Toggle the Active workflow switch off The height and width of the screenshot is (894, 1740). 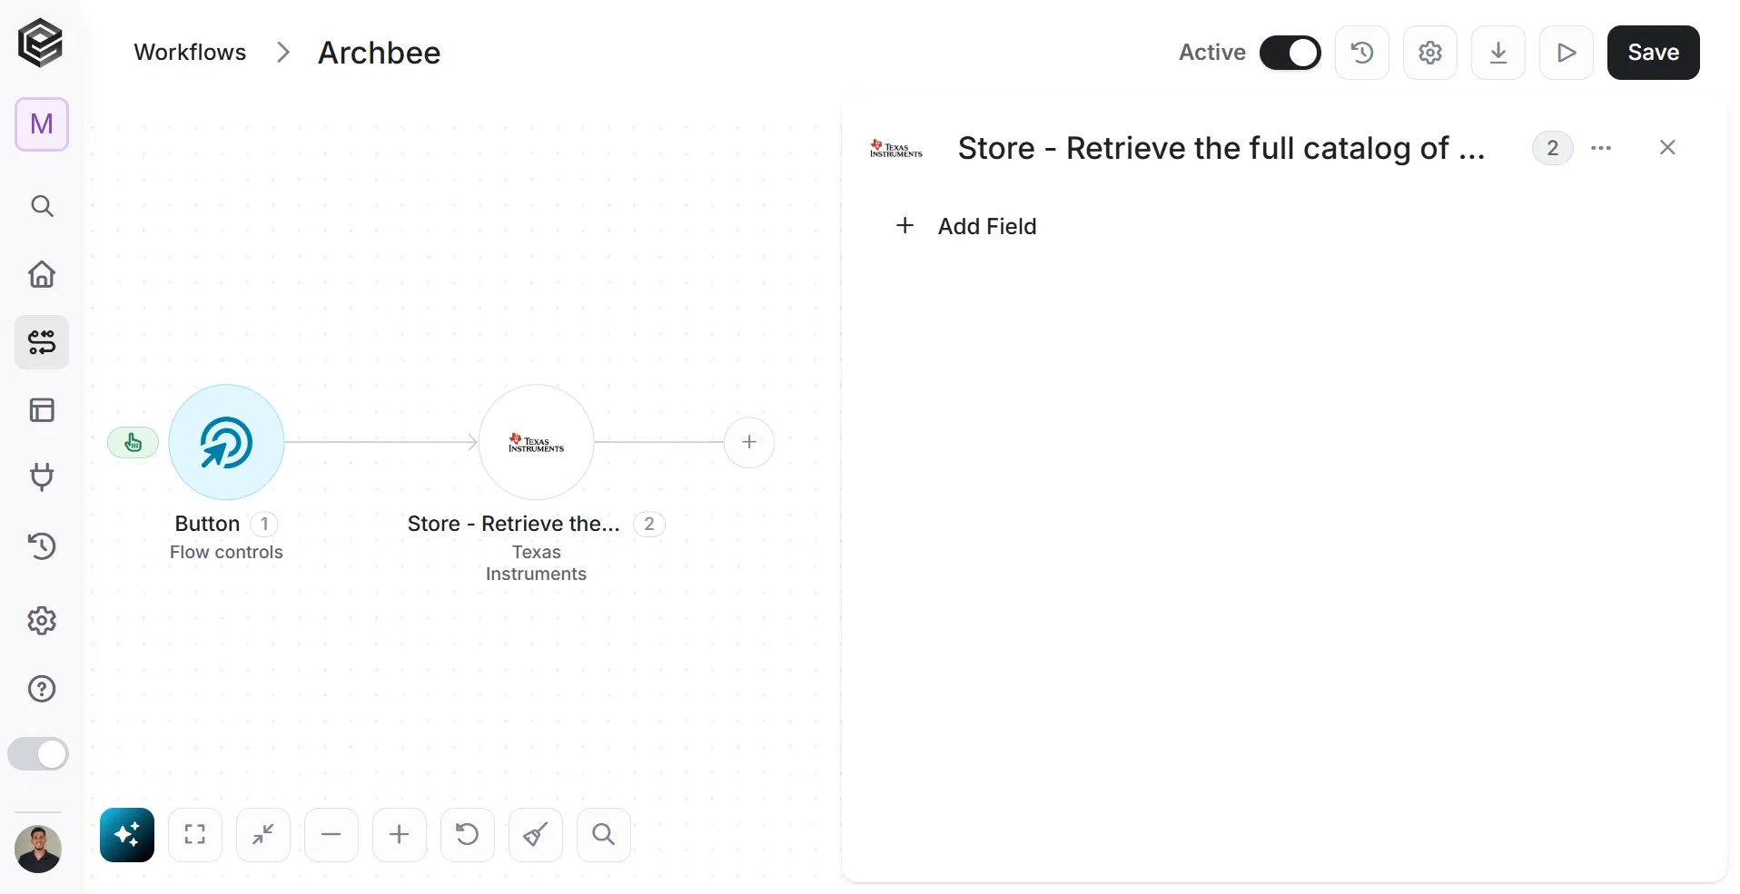(x=1290, y=53)
